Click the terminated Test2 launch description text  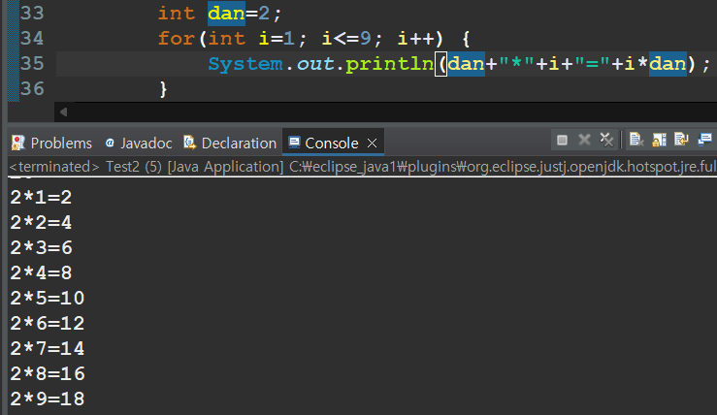click(x=363, y=167)
